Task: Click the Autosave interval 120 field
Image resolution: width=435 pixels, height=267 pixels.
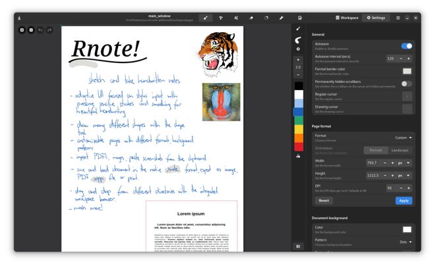Action: coord(391,59)
